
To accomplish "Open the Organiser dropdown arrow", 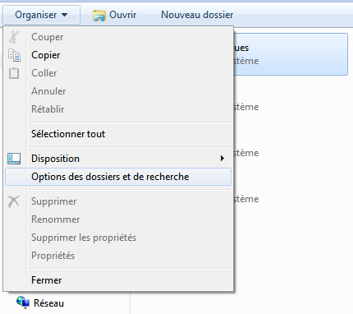I will [x=64, y=15].
